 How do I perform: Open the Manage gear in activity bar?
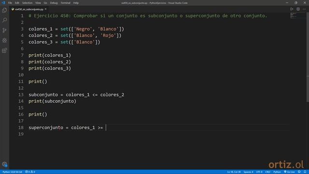(x=4, y=164)
